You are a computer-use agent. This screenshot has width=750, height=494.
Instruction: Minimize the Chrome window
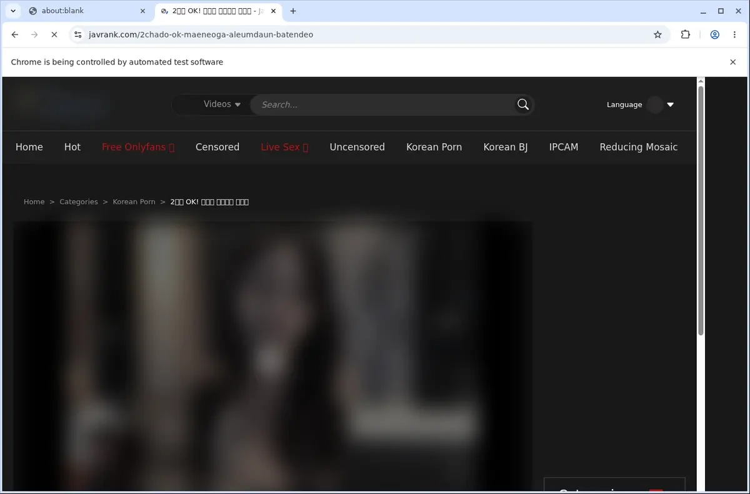click(x=704, y=11)
